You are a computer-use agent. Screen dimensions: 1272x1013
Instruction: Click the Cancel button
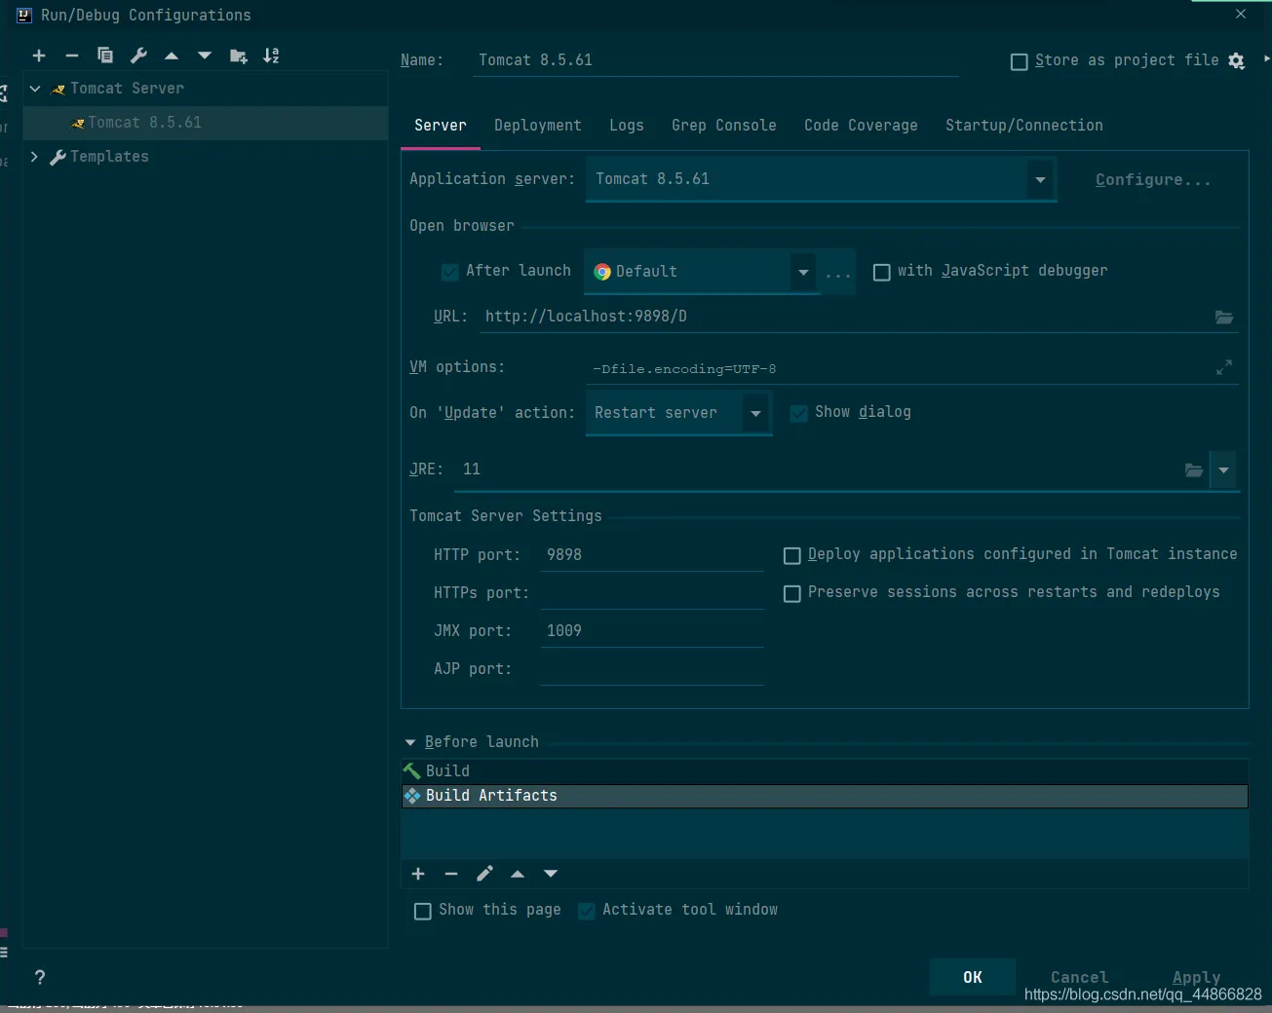point(1080,977)
